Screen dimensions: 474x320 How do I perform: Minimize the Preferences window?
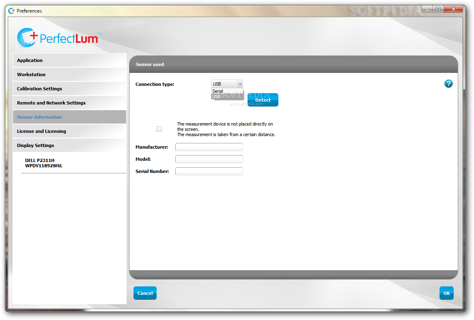[427, 9]
